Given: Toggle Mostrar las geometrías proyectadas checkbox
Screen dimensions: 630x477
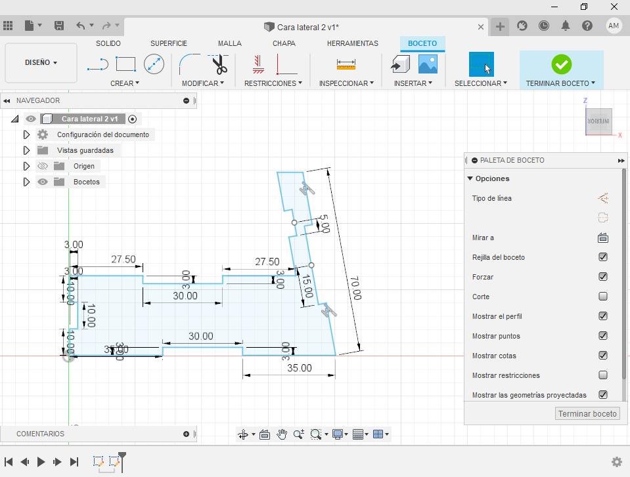Looking at the screenshot, I should (x=602, y=395).
